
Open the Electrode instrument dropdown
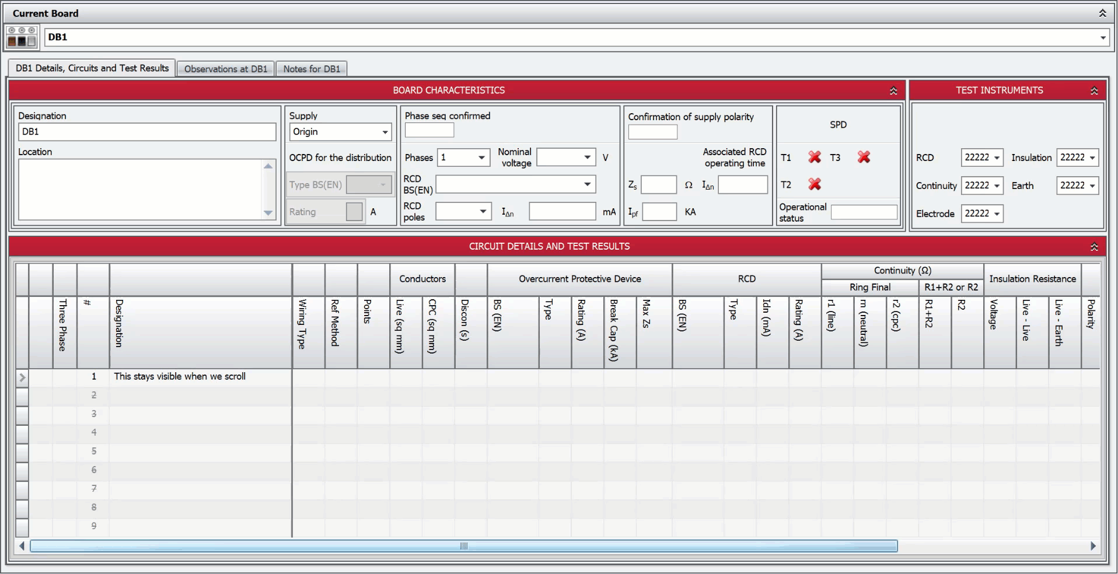point(997,213)
